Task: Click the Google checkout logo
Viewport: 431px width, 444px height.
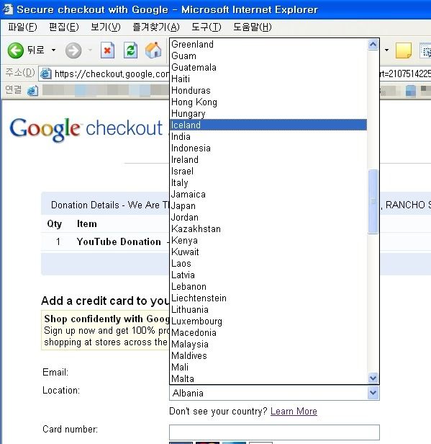Action: pyautogui.click(x=86, y=129)
